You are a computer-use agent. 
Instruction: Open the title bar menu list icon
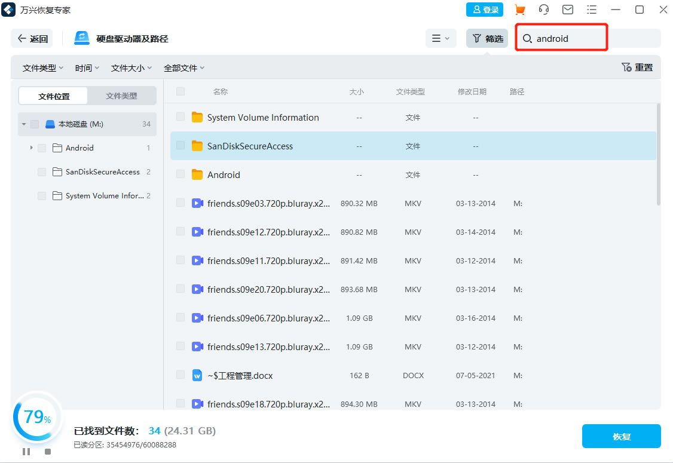(x=592, y=10)
